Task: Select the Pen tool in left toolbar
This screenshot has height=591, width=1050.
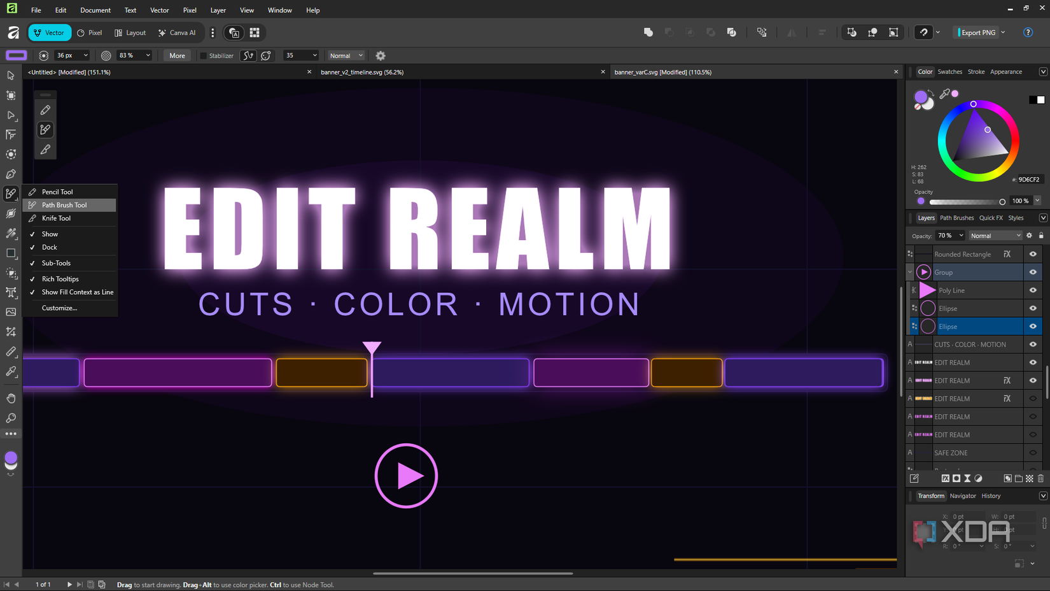Action: [11, 174]
